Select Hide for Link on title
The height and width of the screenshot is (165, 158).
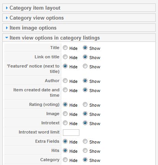[65, 57]
